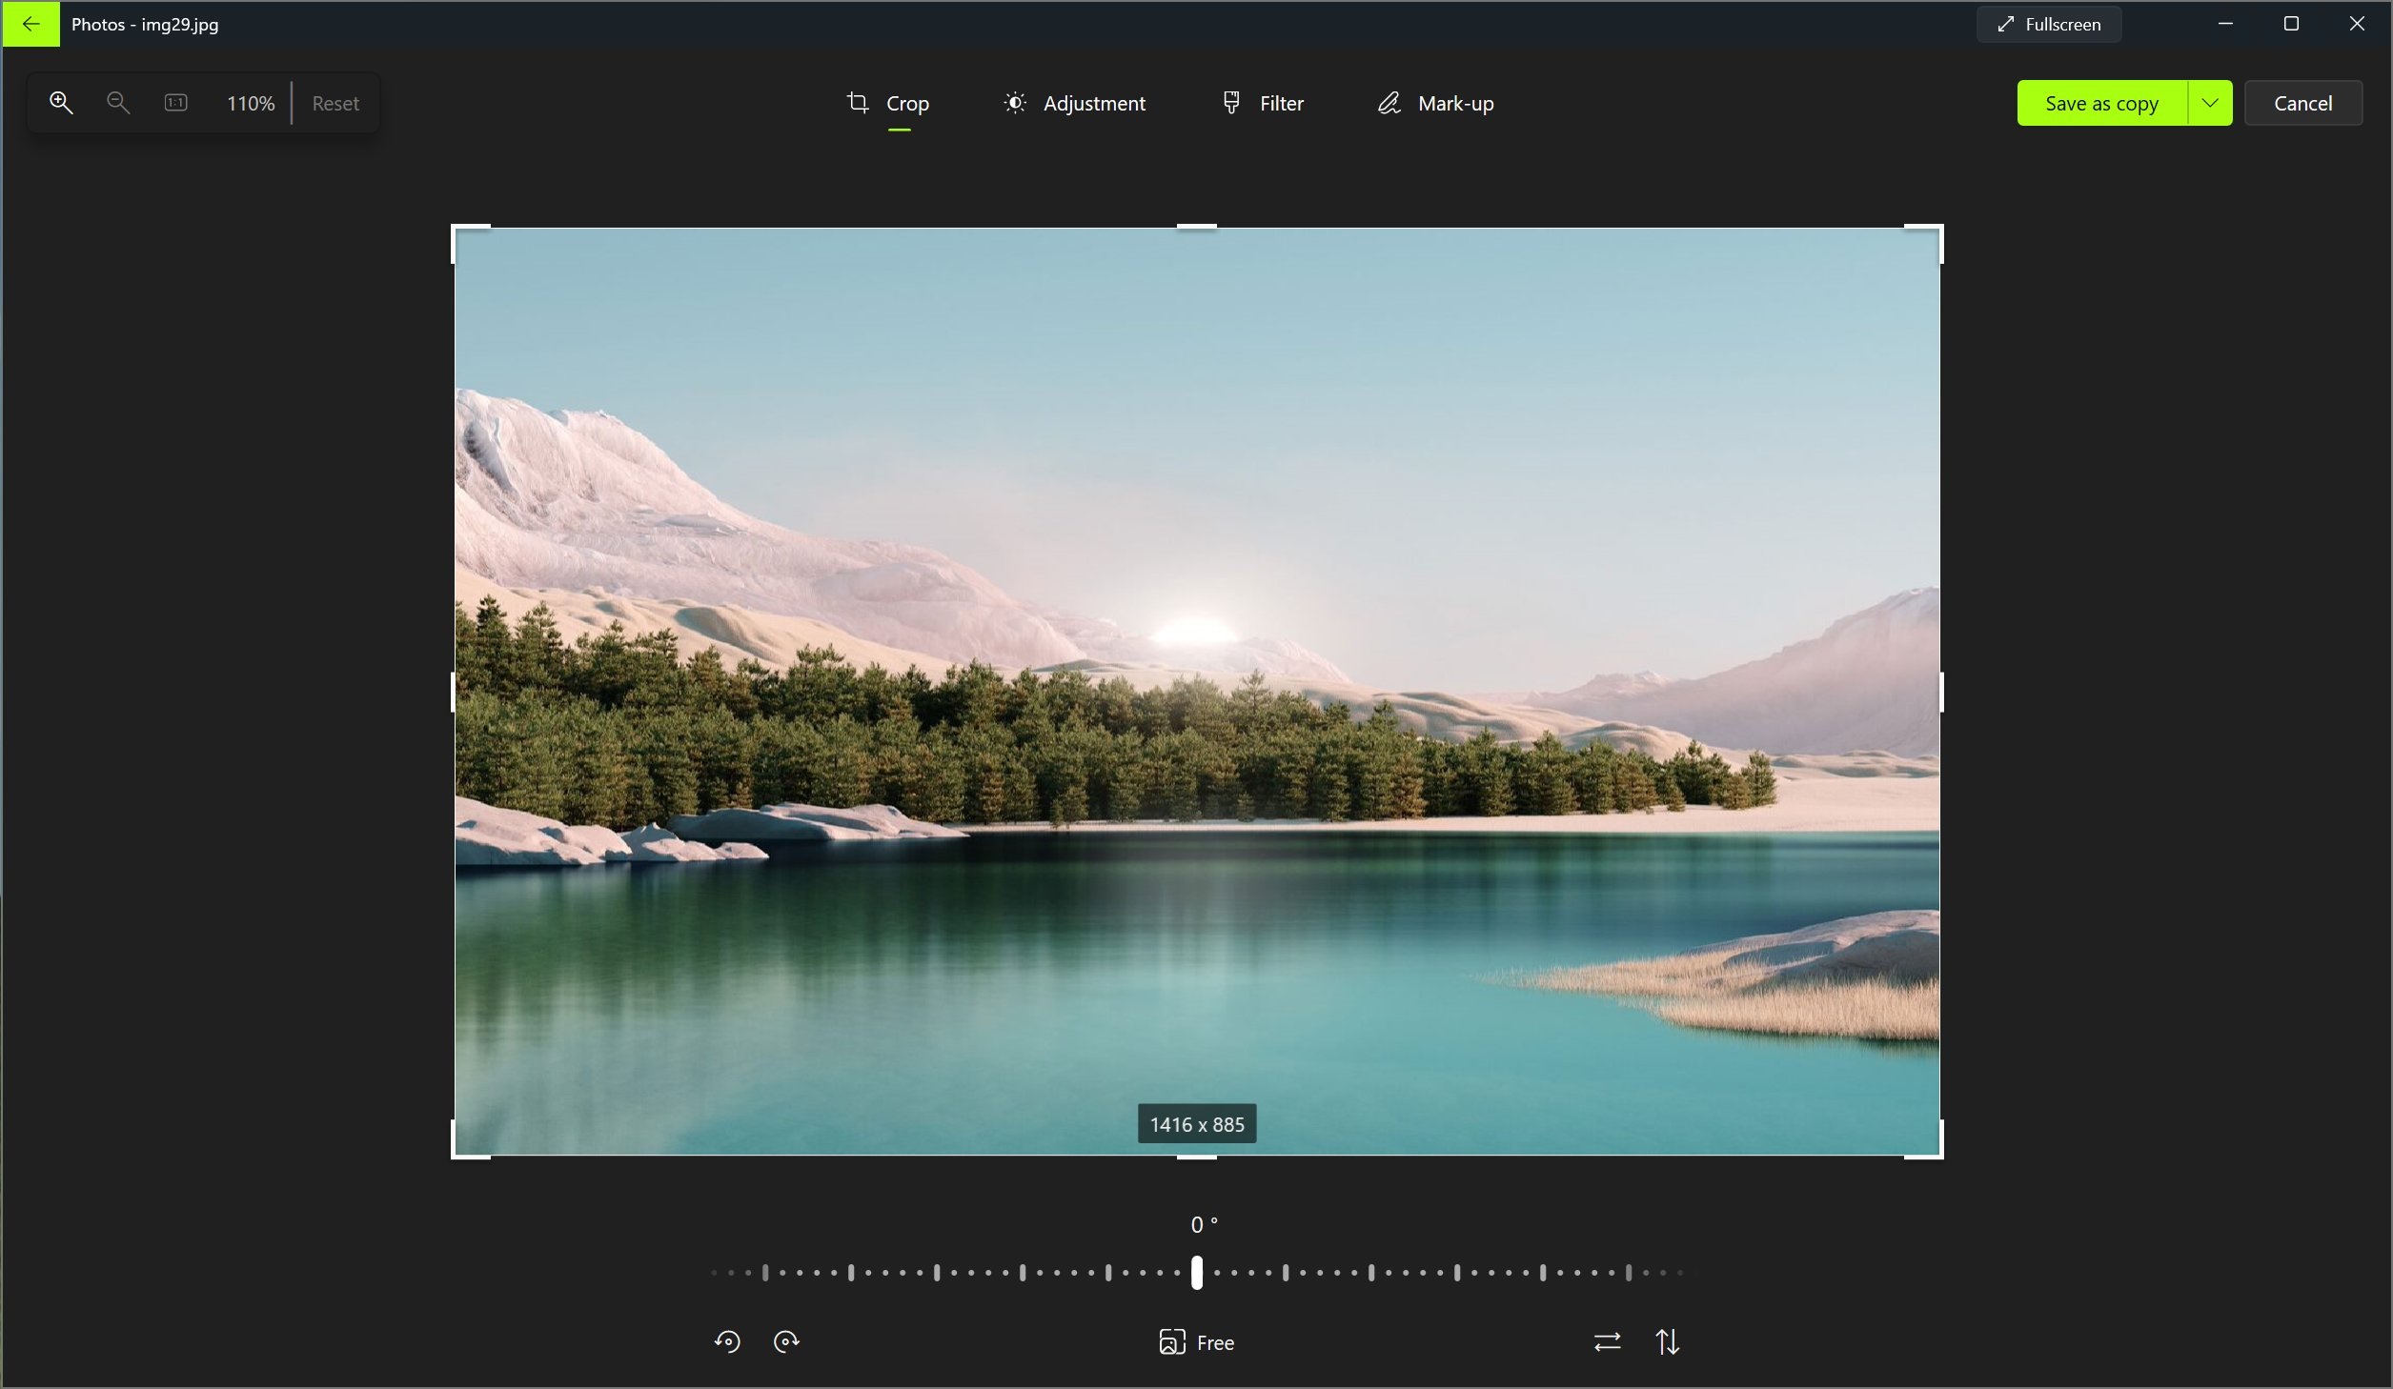
Task: Select the Crop tool icon
Action: (857, 102)
